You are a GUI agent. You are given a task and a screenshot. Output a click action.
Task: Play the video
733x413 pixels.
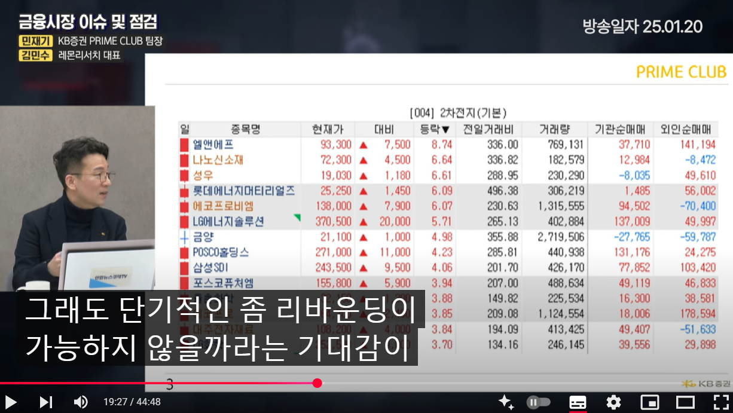tap(10, 402)
